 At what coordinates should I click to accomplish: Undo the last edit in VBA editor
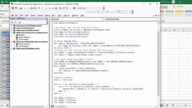tap(39, 8)
